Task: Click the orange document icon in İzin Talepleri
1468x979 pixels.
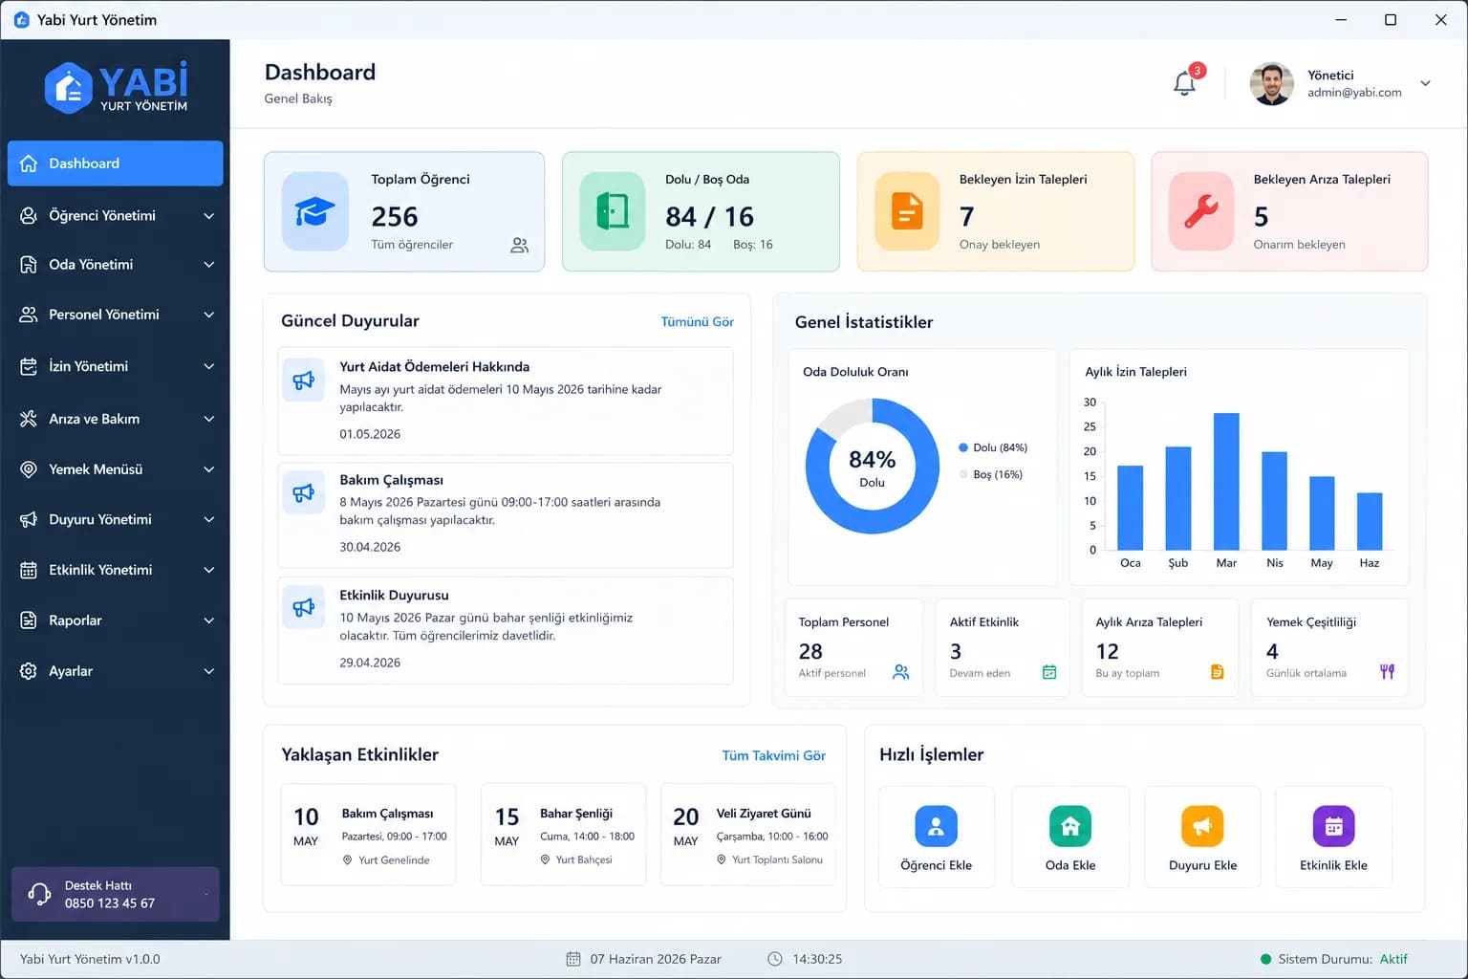Action: (907, 211)
